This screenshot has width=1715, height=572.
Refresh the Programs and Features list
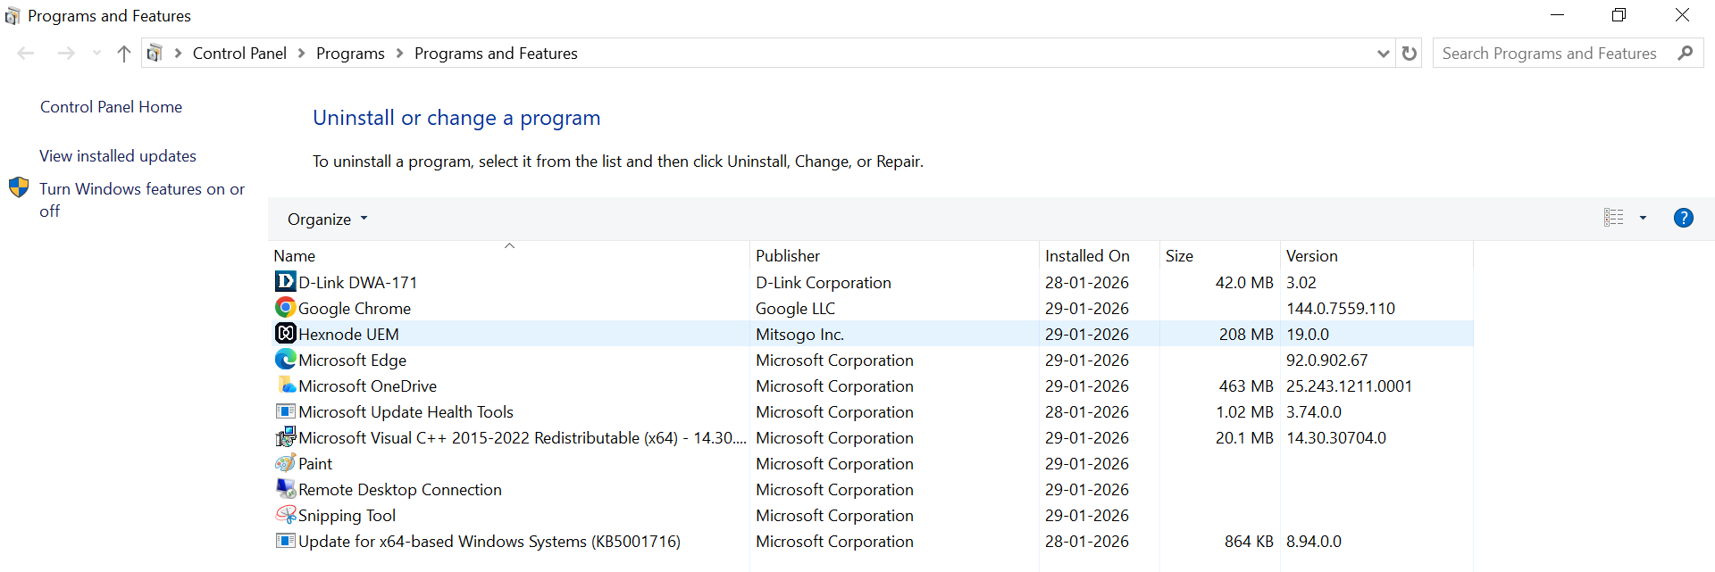tap(1410, 54)
